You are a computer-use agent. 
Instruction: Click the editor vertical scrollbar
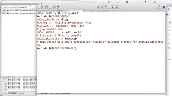tap(166, 52)
